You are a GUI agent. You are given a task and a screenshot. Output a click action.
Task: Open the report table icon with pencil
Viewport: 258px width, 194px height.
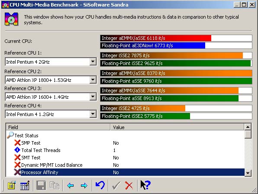click(25, 185)
